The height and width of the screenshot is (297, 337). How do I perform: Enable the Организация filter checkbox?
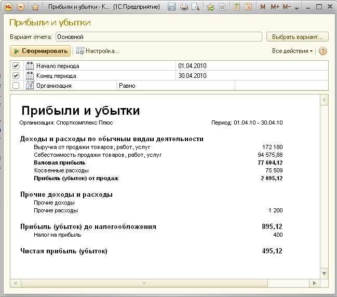[x=16, y=85]
